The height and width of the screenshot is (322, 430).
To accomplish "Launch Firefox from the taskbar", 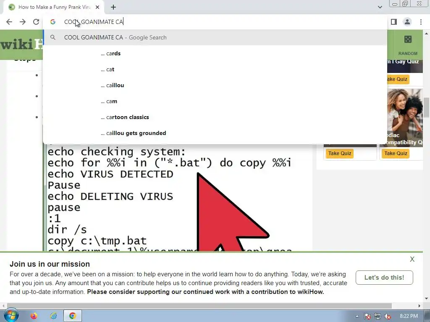I will [34, 316].
